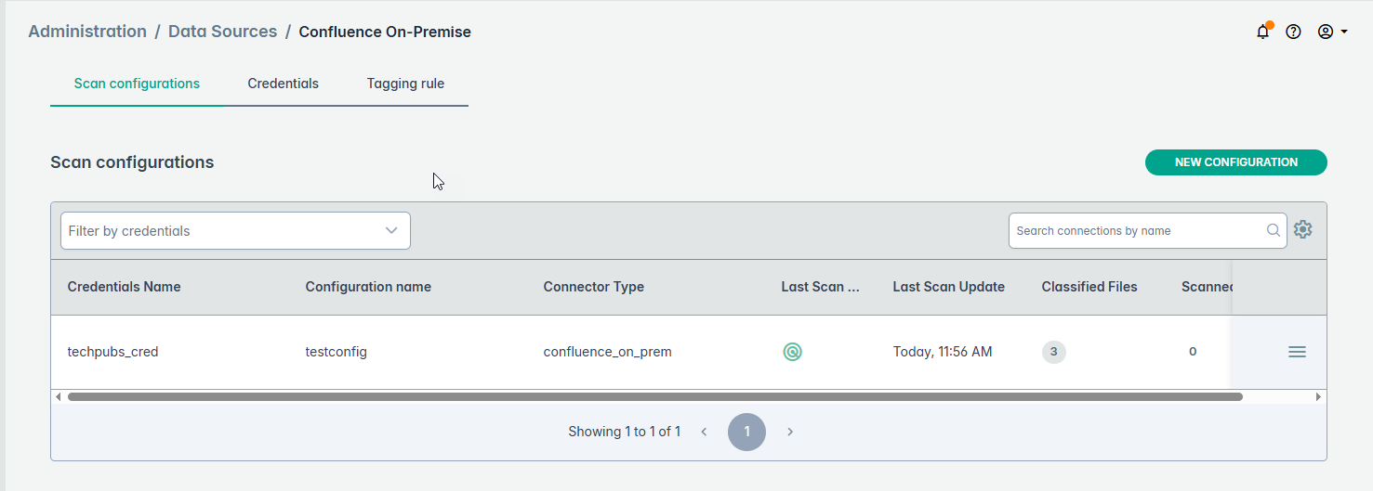Screen dimensions: 1373x491
Task: Go to the previous page arrow
Action: coord(705,432)
